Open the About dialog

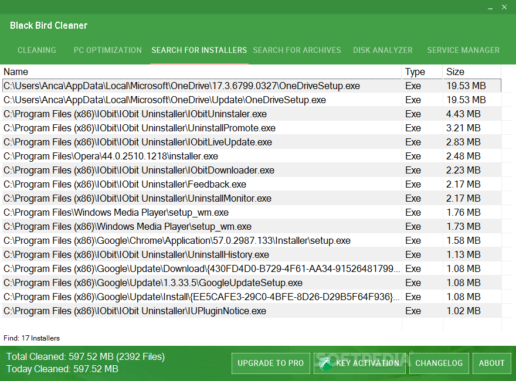[x=491, y=363]
